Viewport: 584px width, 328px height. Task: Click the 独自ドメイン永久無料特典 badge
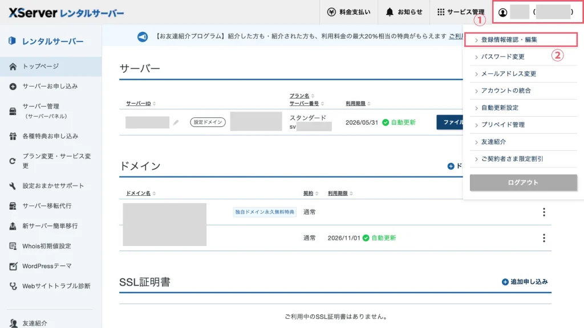coord(265,212)
